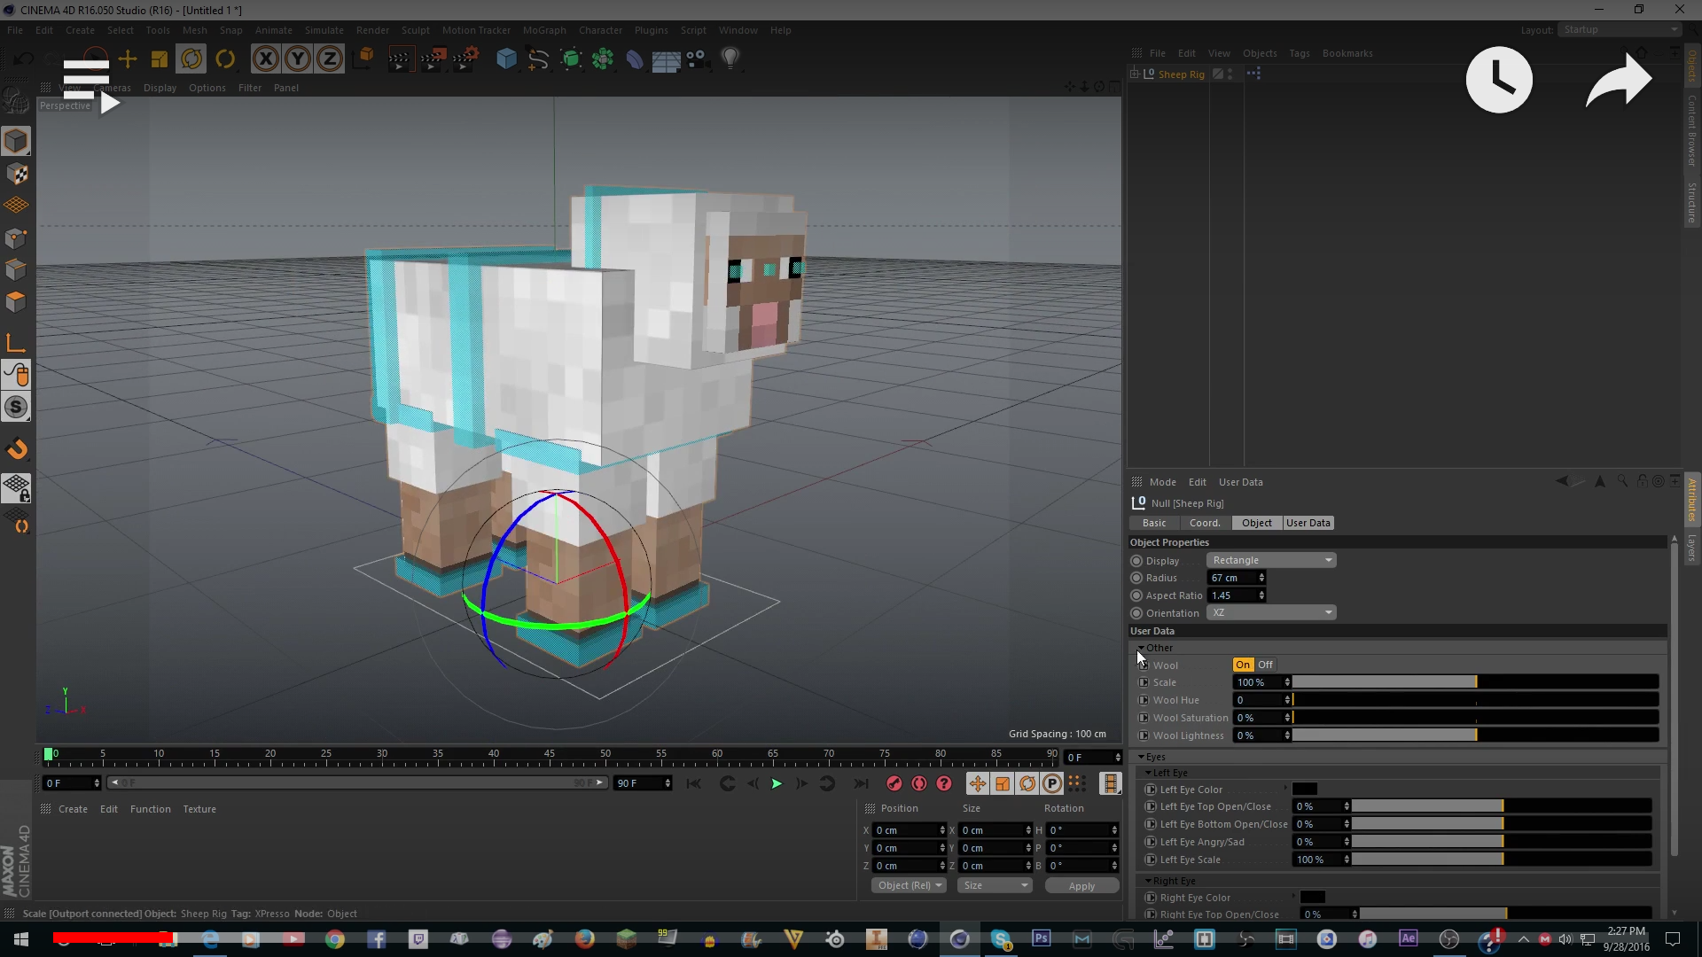Toggle Autokeying red button

[x=918, y=783]
